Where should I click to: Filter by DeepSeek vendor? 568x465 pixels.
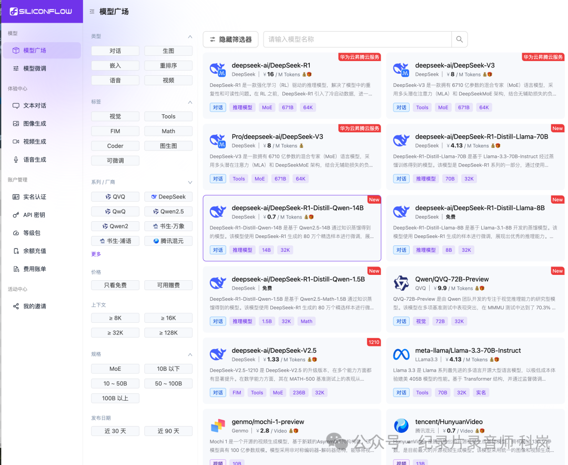[x=168, y=196]
